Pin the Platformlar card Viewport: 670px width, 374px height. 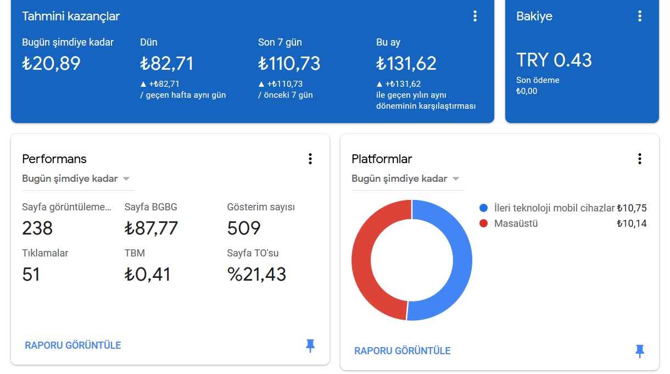point(640,351)
